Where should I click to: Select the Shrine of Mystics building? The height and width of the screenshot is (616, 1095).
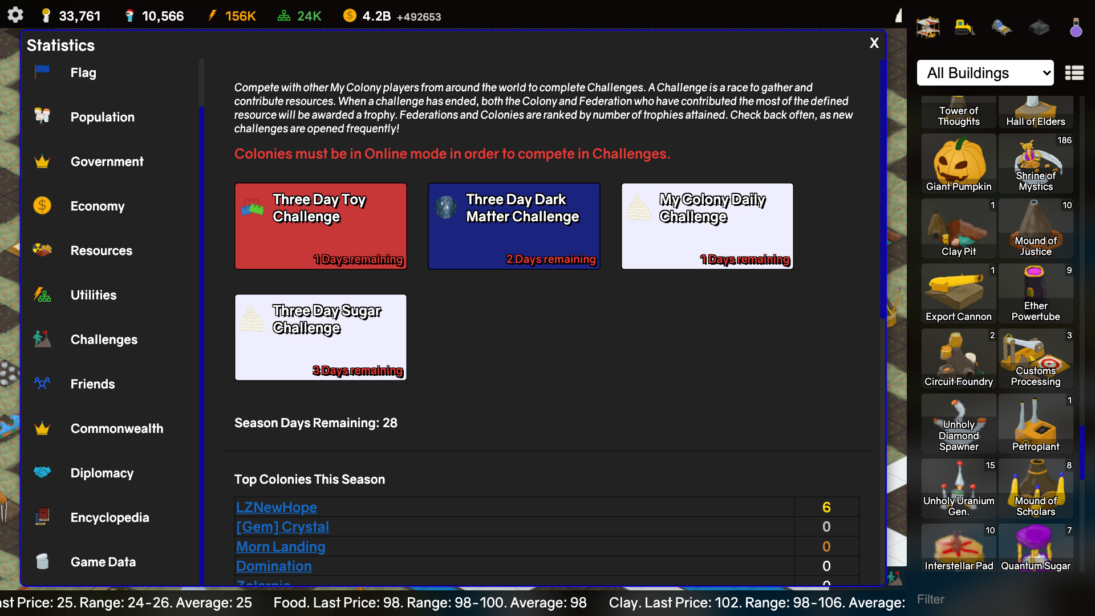click(x=1036, y=164)
